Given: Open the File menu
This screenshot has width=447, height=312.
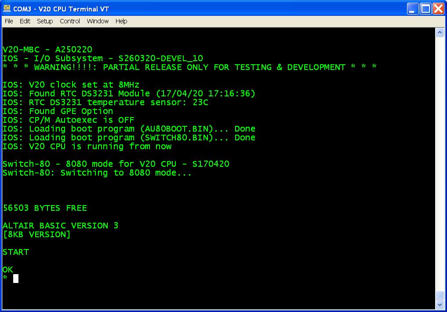Looking at the screenshot, I should 9,21.
